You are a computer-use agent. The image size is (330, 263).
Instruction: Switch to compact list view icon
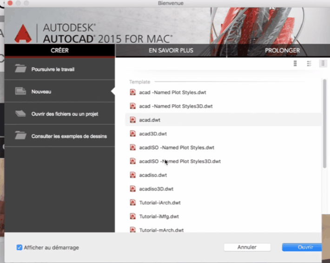tap(295, 63)
